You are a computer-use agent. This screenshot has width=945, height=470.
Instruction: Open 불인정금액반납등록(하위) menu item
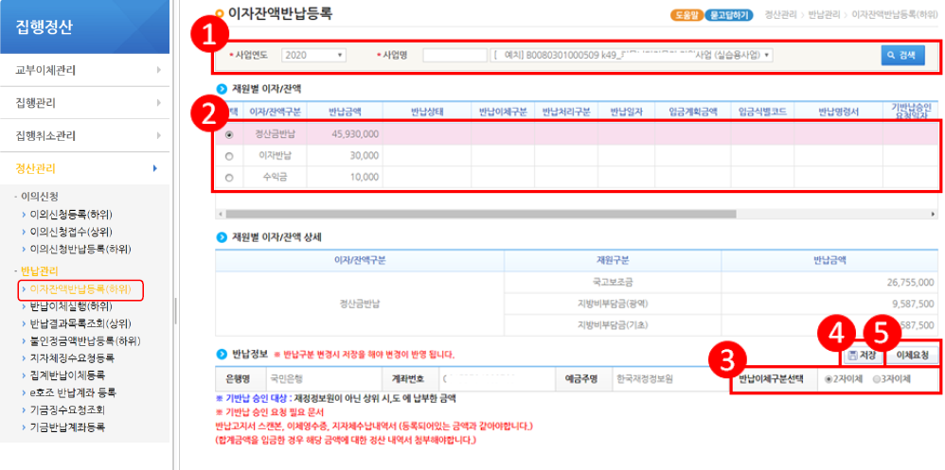(85, 340)
